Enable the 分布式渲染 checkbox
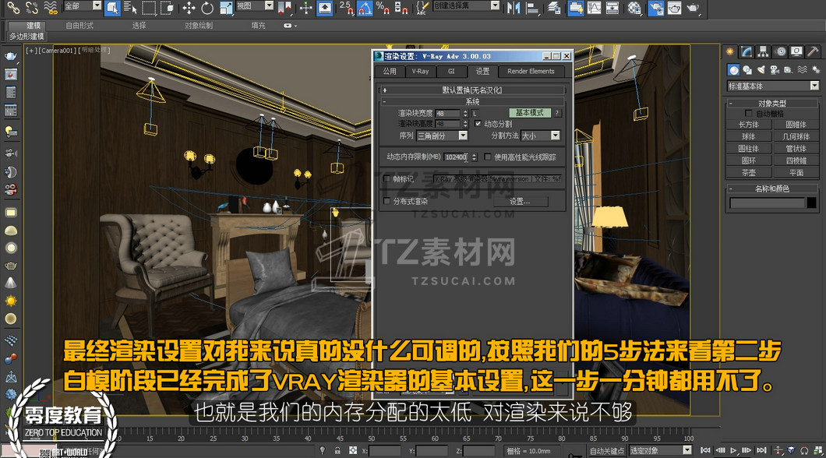 [387, 201]
